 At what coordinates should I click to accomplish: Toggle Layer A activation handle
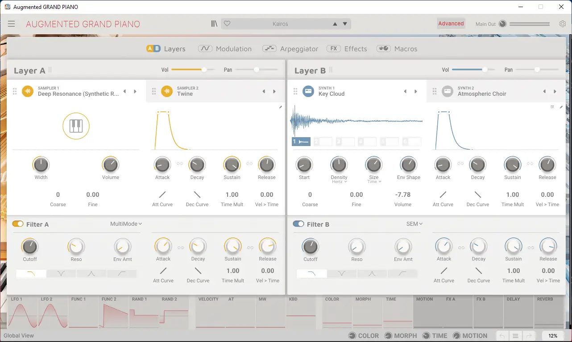(x=50, y=70)
